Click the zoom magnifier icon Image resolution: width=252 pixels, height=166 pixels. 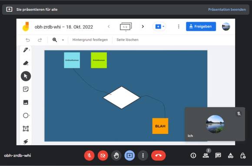point(55,40)
